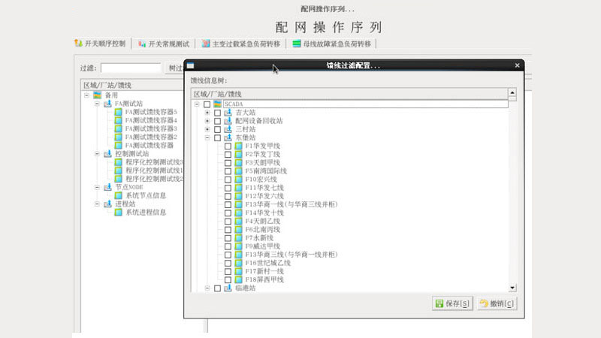Click the 母线故障紧急负荷转移 toolbar icon
This screenshot has height=338, width=601.
point(297,44)
